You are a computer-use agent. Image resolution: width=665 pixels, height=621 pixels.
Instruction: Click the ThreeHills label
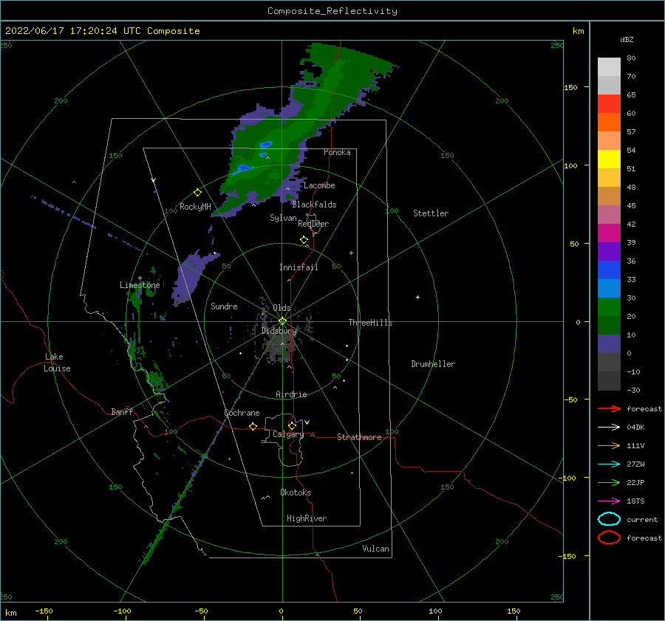(x=370, y=323)
